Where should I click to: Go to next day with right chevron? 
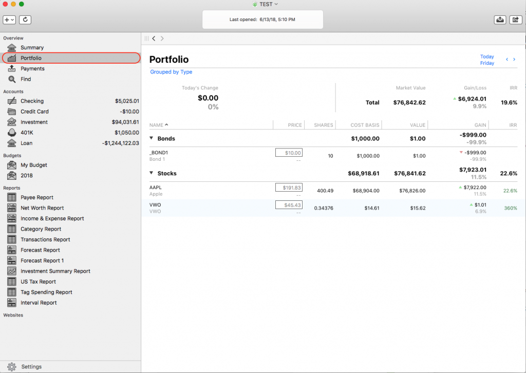point(515,60)
